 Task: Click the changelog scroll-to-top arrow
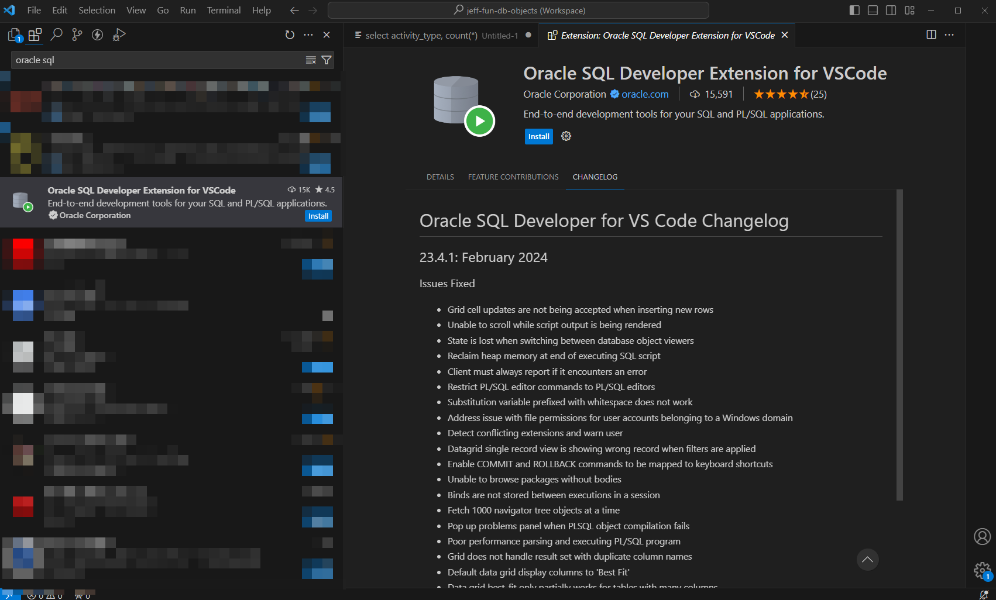[x=867, y=560]
